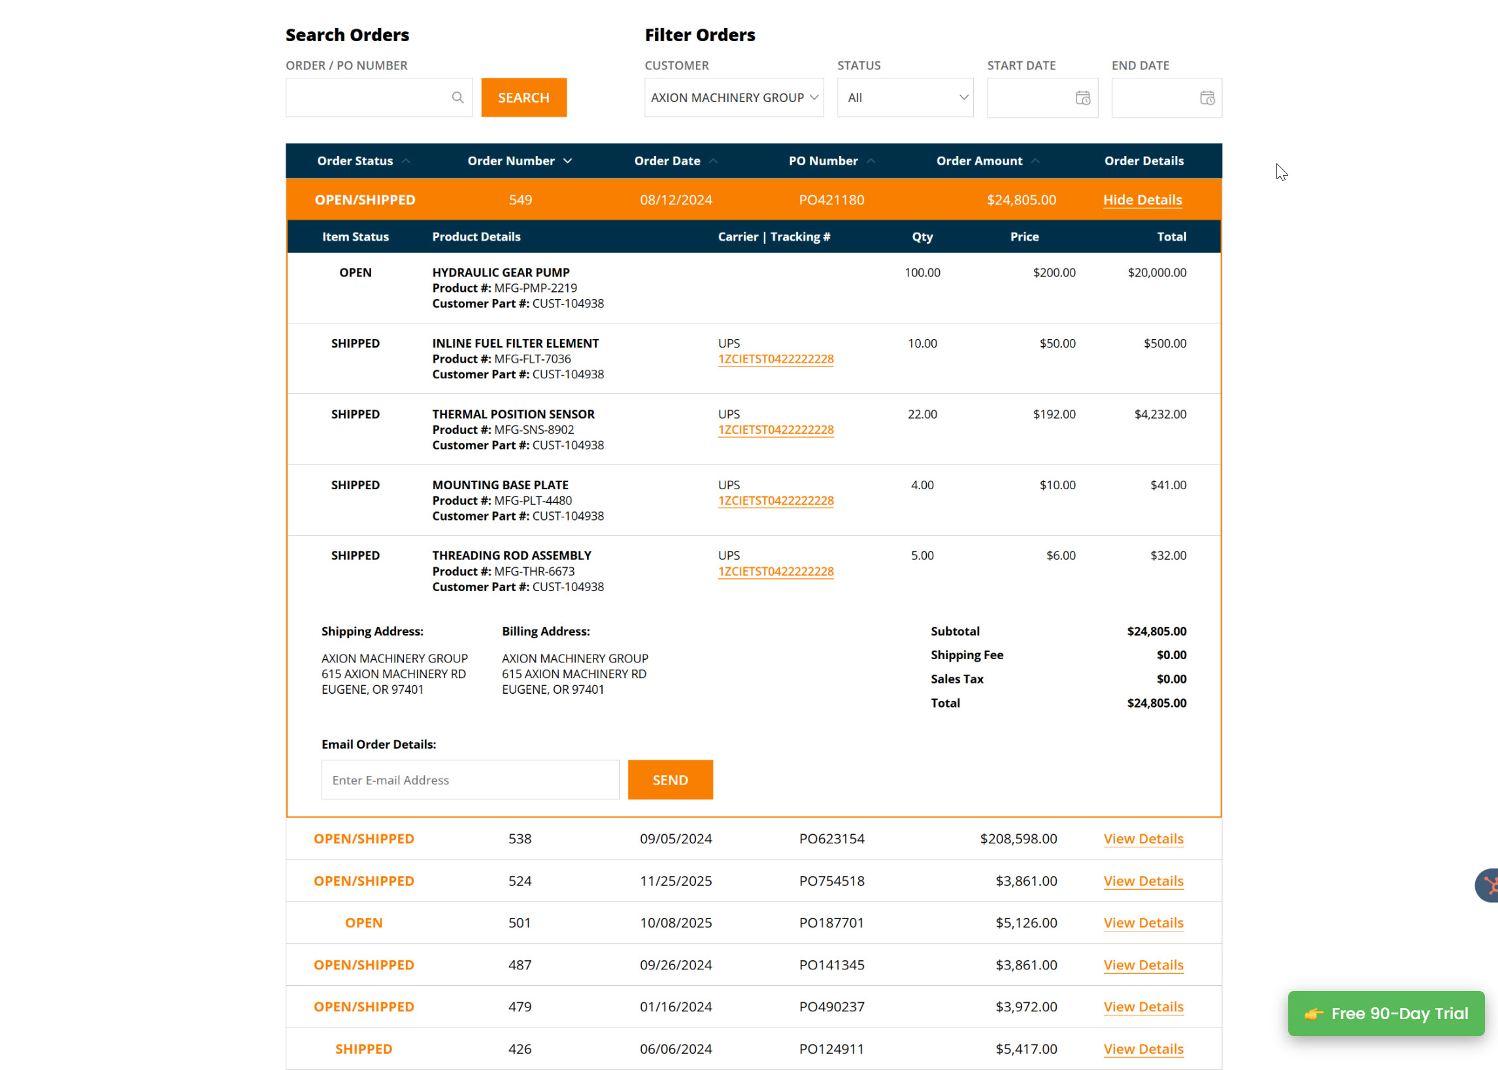Screen dimensions: 1498x1070
Task: Click the search magnifier icon in order field
Action: coord(458,97)
